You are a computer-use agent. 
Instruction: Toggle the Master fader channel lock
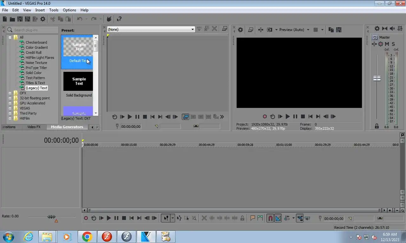point(377,126)
